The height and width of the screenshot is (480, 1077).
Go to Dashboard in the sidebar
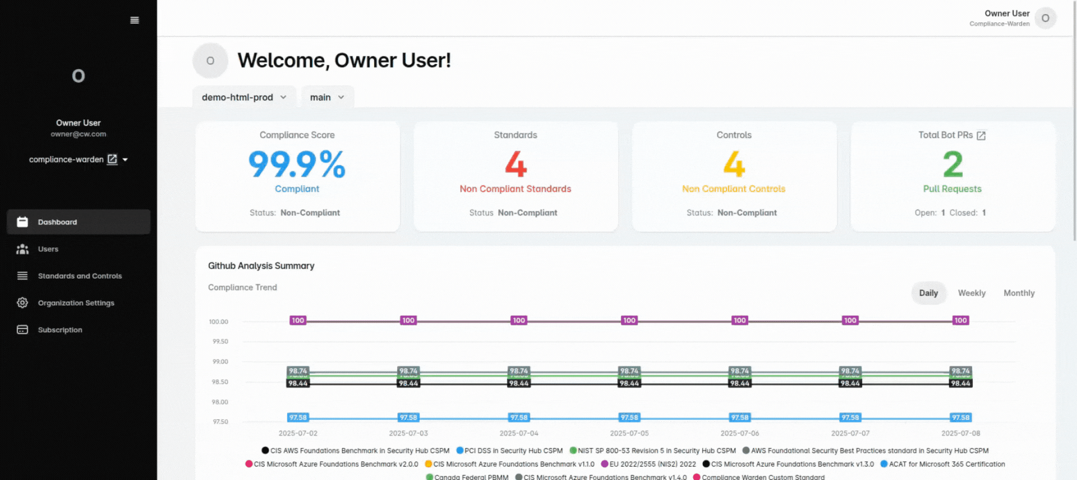(79, 222)
